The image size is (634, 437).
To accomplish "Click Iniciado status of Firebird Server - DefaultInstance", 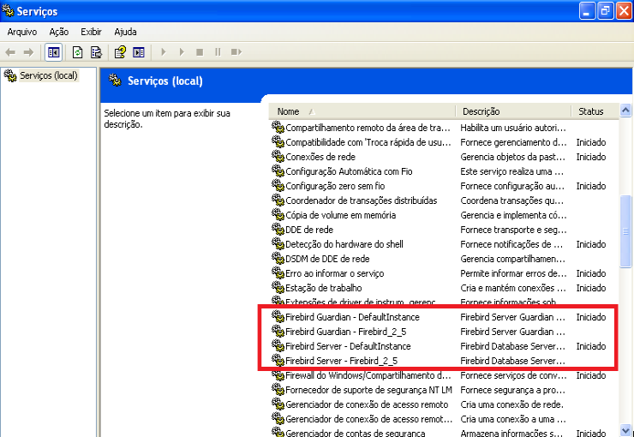I will (x=591, y=346).
